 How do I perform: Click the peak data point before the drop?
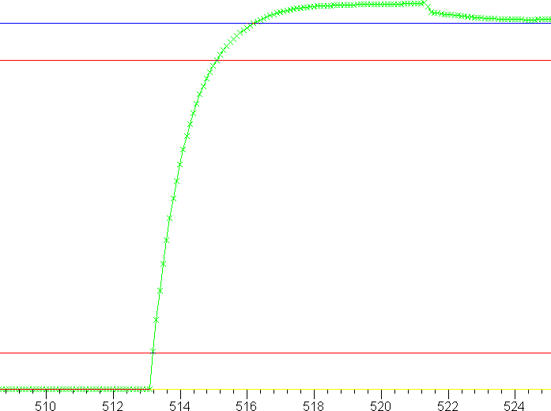coord(425,3)
